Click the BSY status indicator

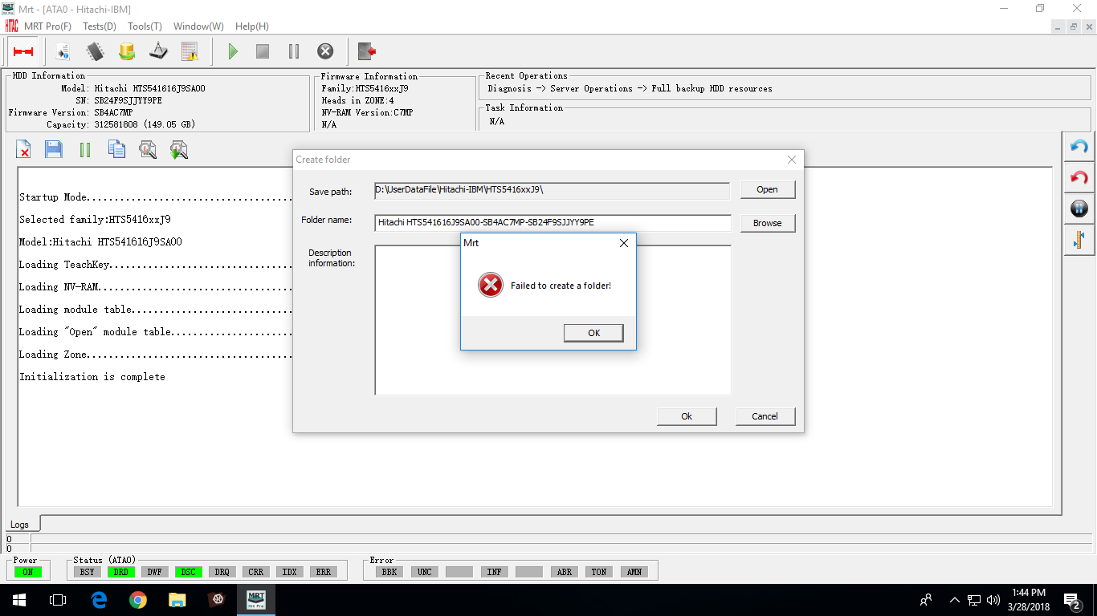86,572
